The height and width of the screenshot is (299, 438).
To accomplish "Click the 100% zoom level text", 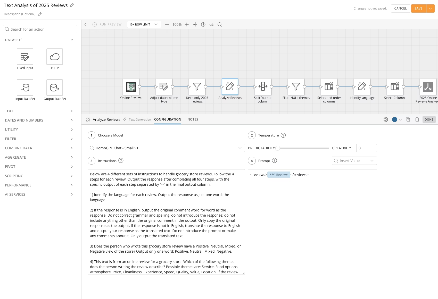I will coord(177,24).
